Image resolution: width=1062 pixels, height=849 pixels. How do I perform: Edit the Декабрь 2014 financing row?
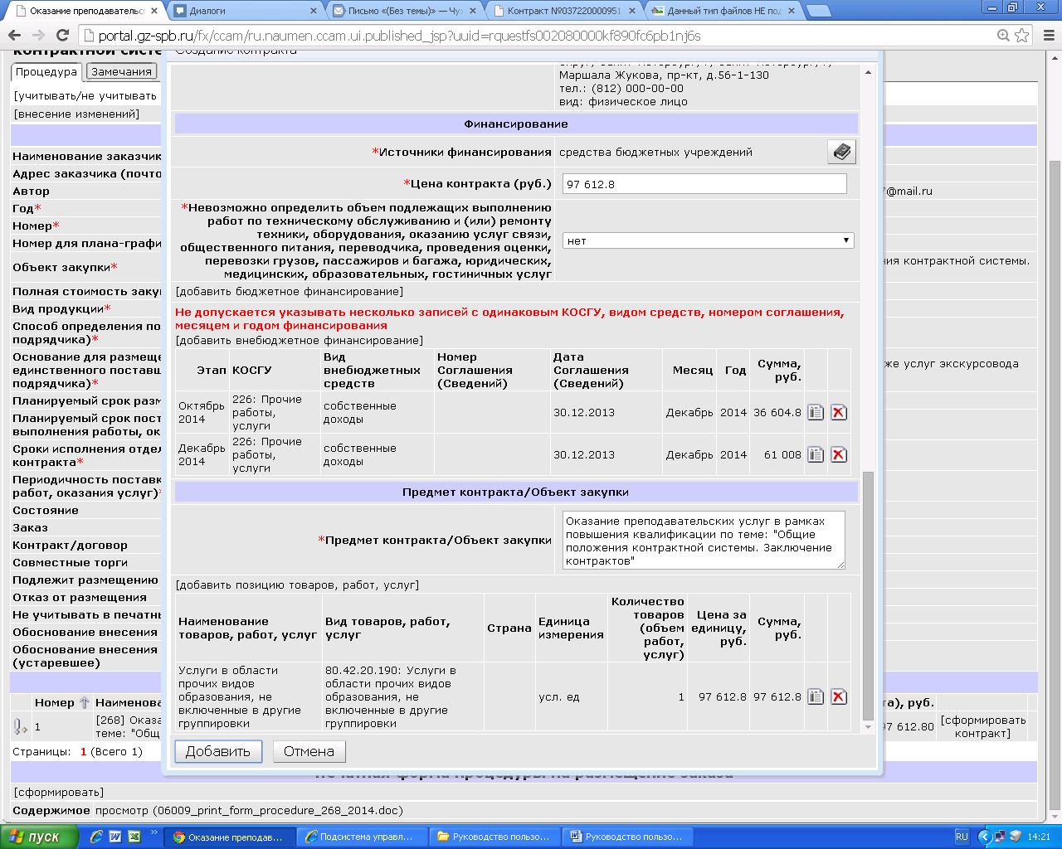point(816,454)
